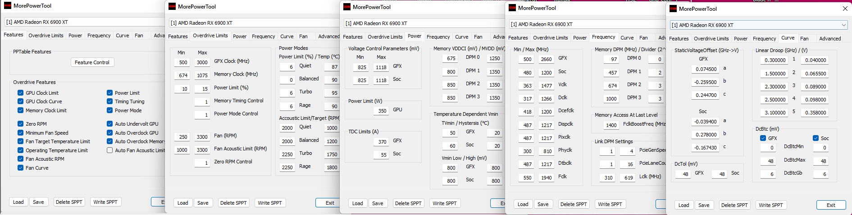This screenshot has width=852, height=215.
Task: Open Features tab in first window
Action: point(14,35)
